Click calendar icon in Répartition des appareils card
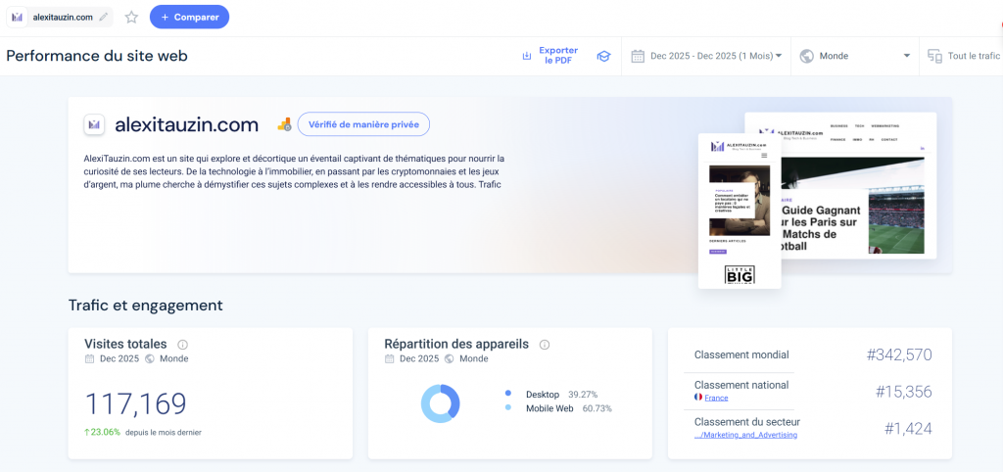 pos(390,358)
